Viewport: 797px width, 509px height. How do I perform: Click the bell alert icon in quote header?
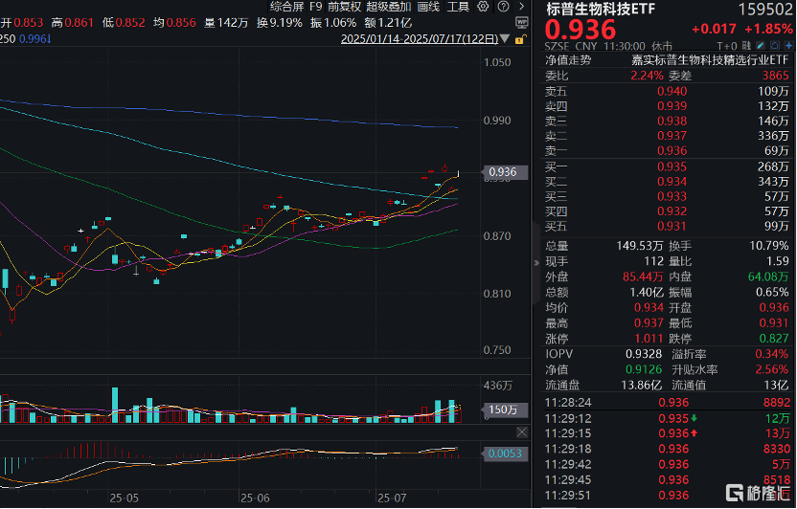[x=775, y=46]
